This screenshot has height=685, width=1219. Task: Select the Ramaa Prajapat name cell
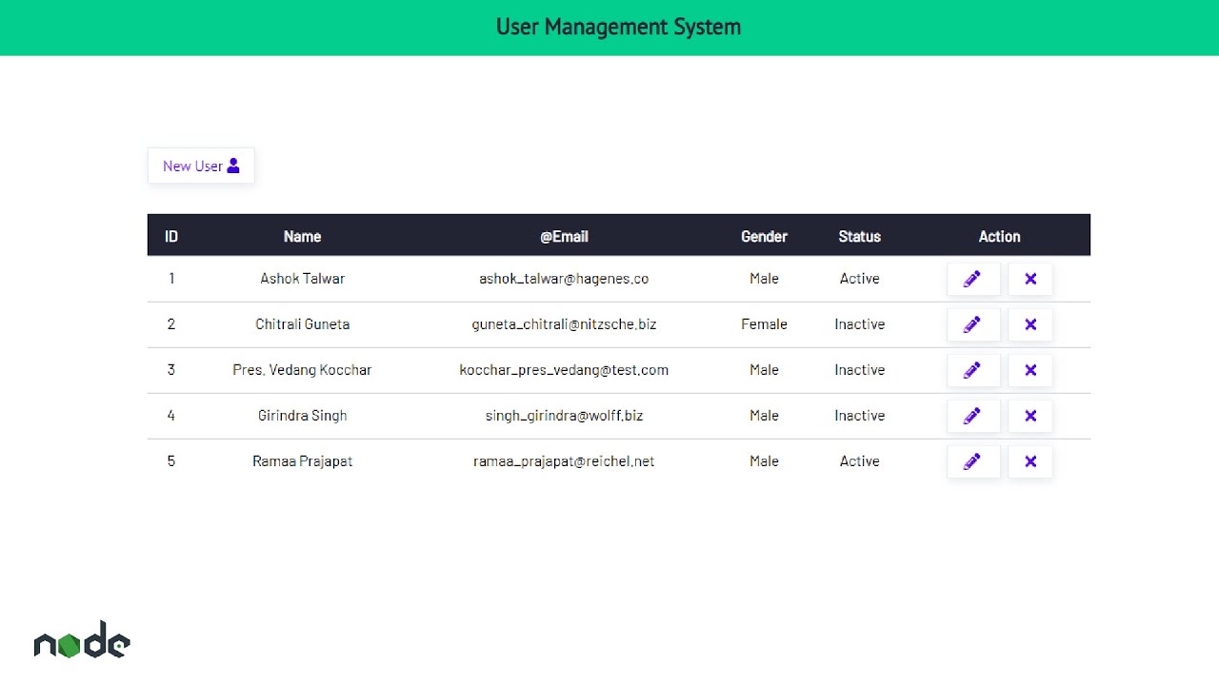point(303,461)
